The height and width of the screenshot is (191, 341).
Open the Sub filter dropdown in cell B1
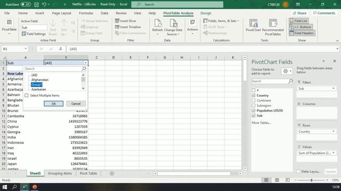(85, 63)
